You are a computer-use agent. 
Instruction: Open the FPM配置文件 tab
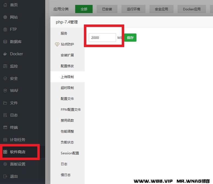pyautogui.click(x=68, y=110)
